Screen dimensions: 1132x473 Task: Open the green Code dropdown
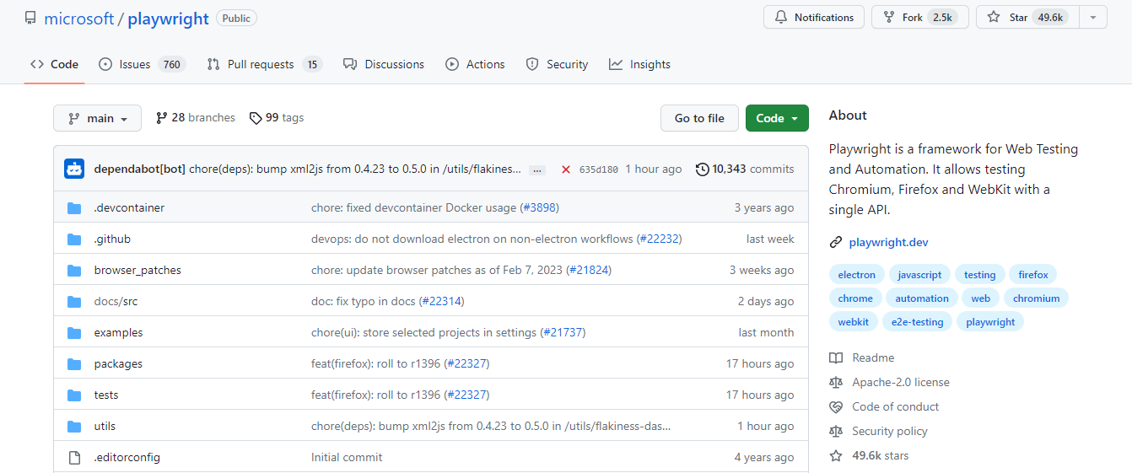(777, 118)
